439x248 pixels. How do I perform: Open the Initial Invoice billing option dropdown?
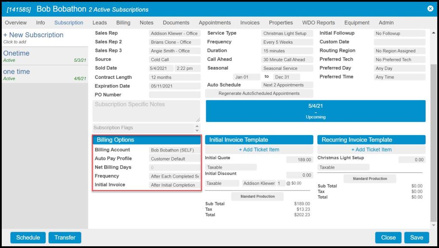click(x=174, y=185)
